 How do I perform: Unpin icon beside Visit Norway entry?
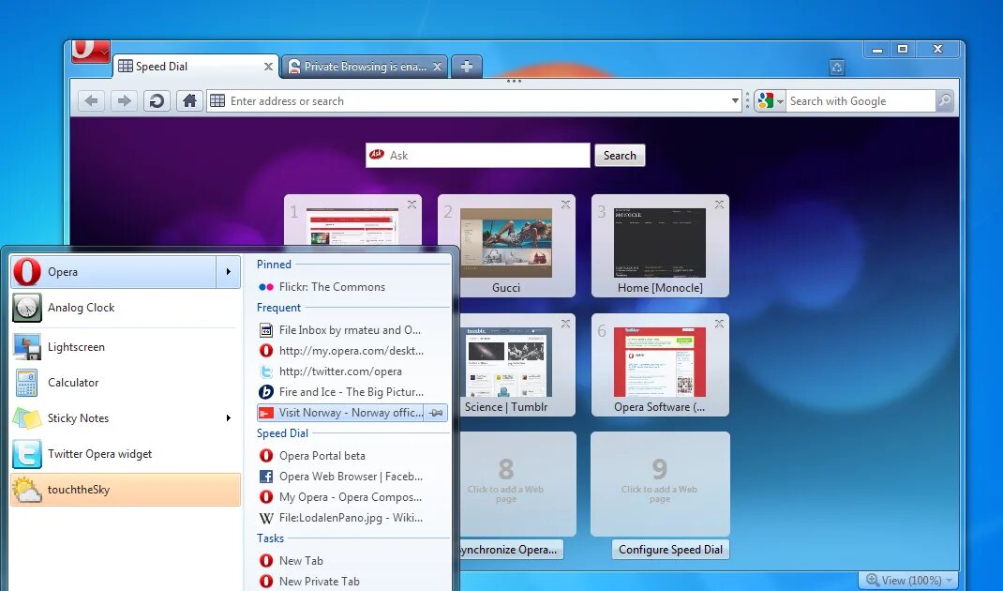click(x=437, y=413)
